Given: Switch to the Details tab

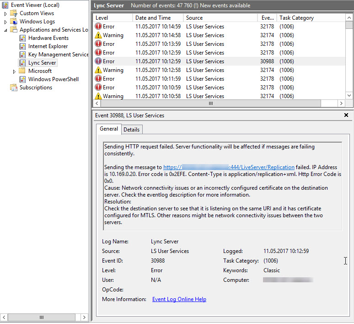Looking at the screenshot, I should click(x=132, y=130).
